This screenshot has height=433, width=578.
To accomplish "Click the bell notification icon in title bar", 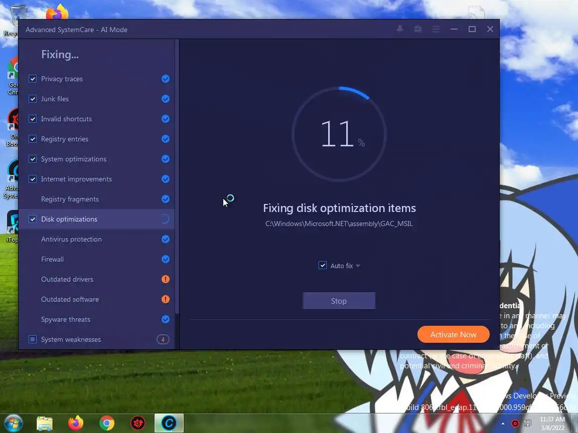I will (399, 29).
